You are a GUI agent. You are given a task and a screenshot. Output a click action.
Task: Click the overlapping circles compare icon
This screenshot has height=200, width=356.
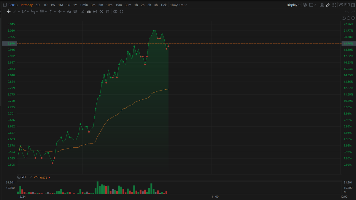(115, 12)
